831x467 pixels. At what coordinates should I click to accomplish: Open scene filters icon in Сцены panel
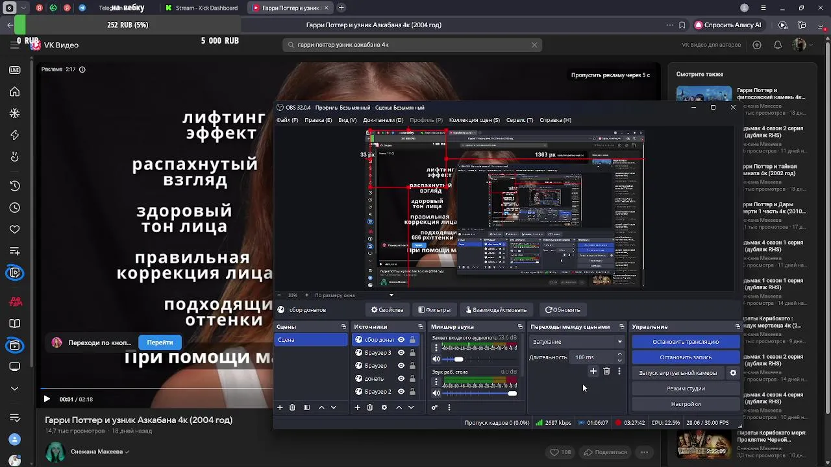[x=306, y=407]
